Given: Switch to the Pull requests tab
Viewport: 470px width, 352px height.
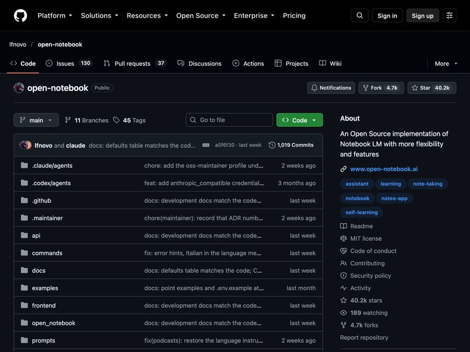Looking at the screenshot, I should [135, 64].
